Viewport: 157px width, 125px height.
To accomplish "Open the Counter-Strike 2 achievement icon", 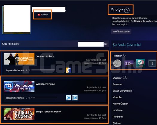I will point(68,70).
